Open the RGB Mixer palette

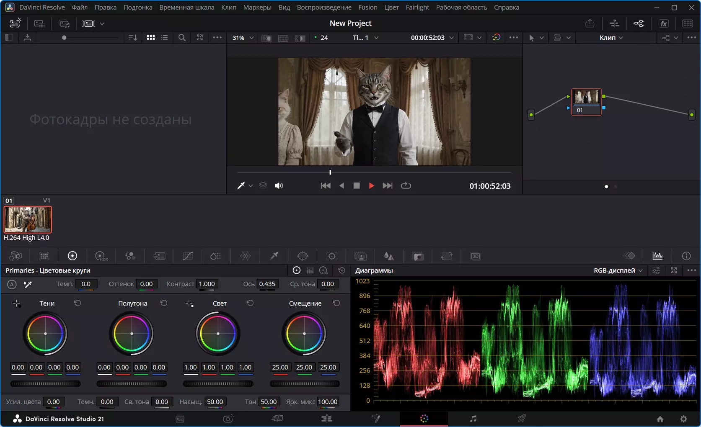coord(130,256)
